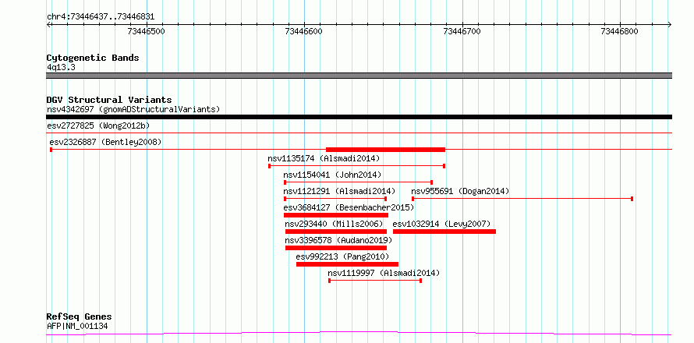Image resolution: width=694 pixels, height=343 pixels.
Task: Click the nsv1154041 variant line glyph
Action: (359, 182)
